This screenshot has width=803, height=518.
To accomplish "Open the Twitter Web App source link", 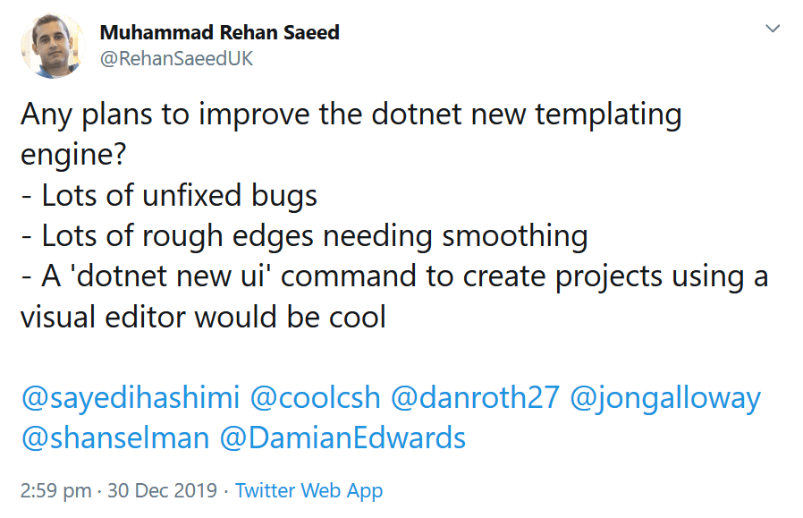I will 309,490.
